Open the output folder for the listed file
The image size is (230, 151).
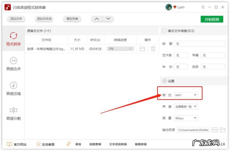pyautogui.click(x=142, y=49)
